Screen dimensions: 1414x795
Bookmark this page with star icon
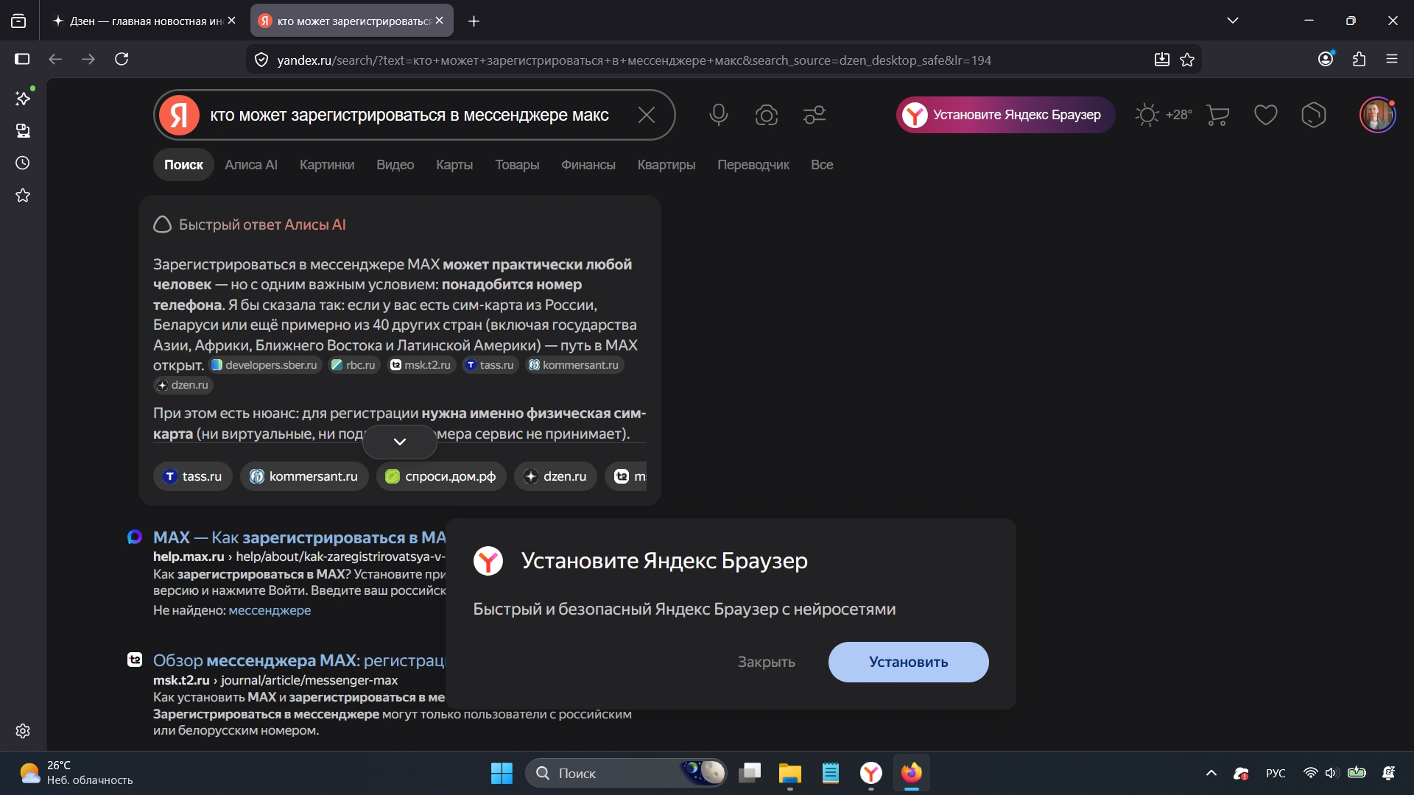[1187, 60]
